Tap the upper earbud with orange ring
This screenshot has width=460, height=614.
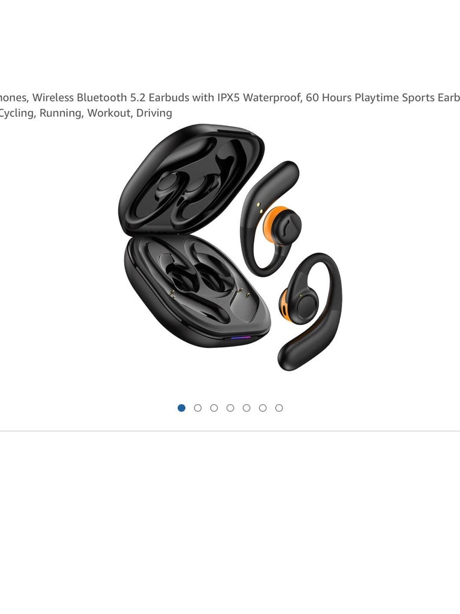[x=270, y=218]
